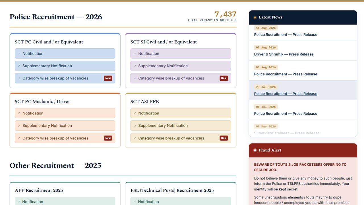The image size is (364, 205).
Task: Click the 7,437 total vacancies figure
Action: tap(226, 14)
